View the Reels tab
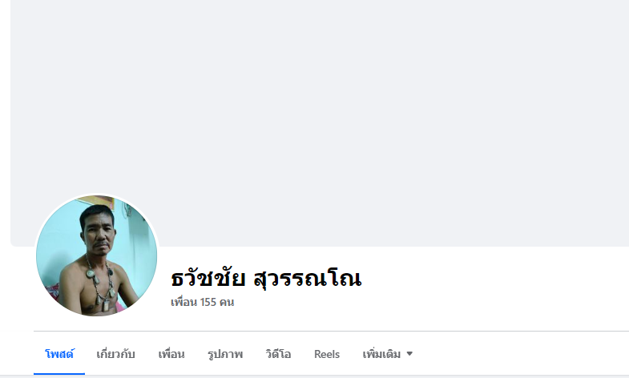 pyautogui.click(x=327, y=354)
